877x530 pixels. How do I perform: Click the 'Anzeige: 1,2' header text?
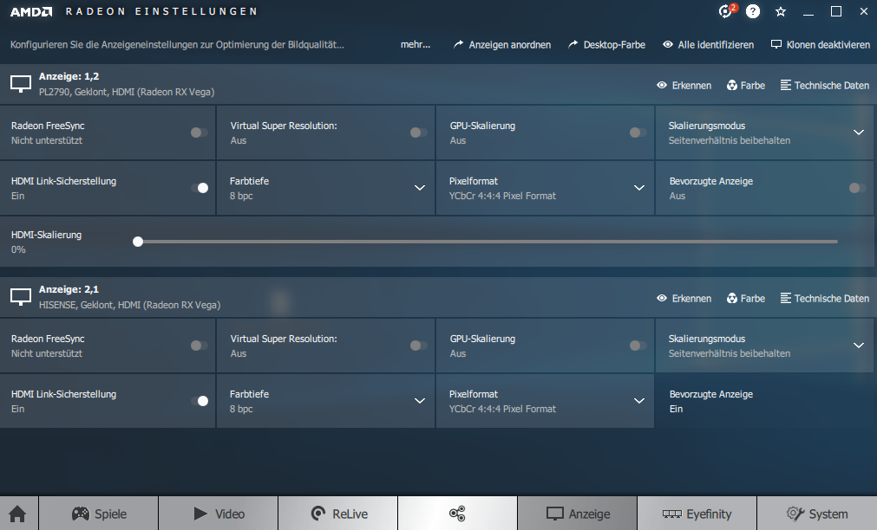pos(69,76)
